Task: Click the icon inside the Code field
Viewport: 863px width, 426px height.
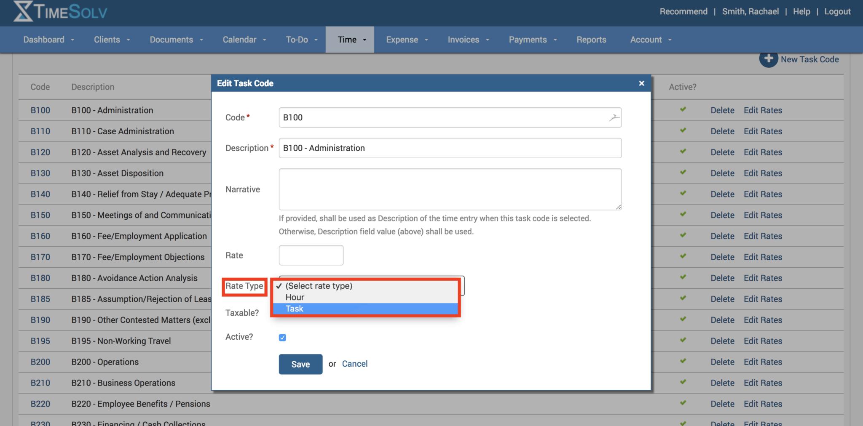Action: tap(614, 118)
